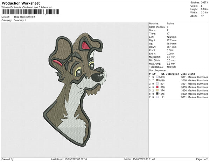This screenshot has width=210, height=162.
Task: Click the 'Color changes:' label
Action: pyautogui.click(x=157, y=27)
